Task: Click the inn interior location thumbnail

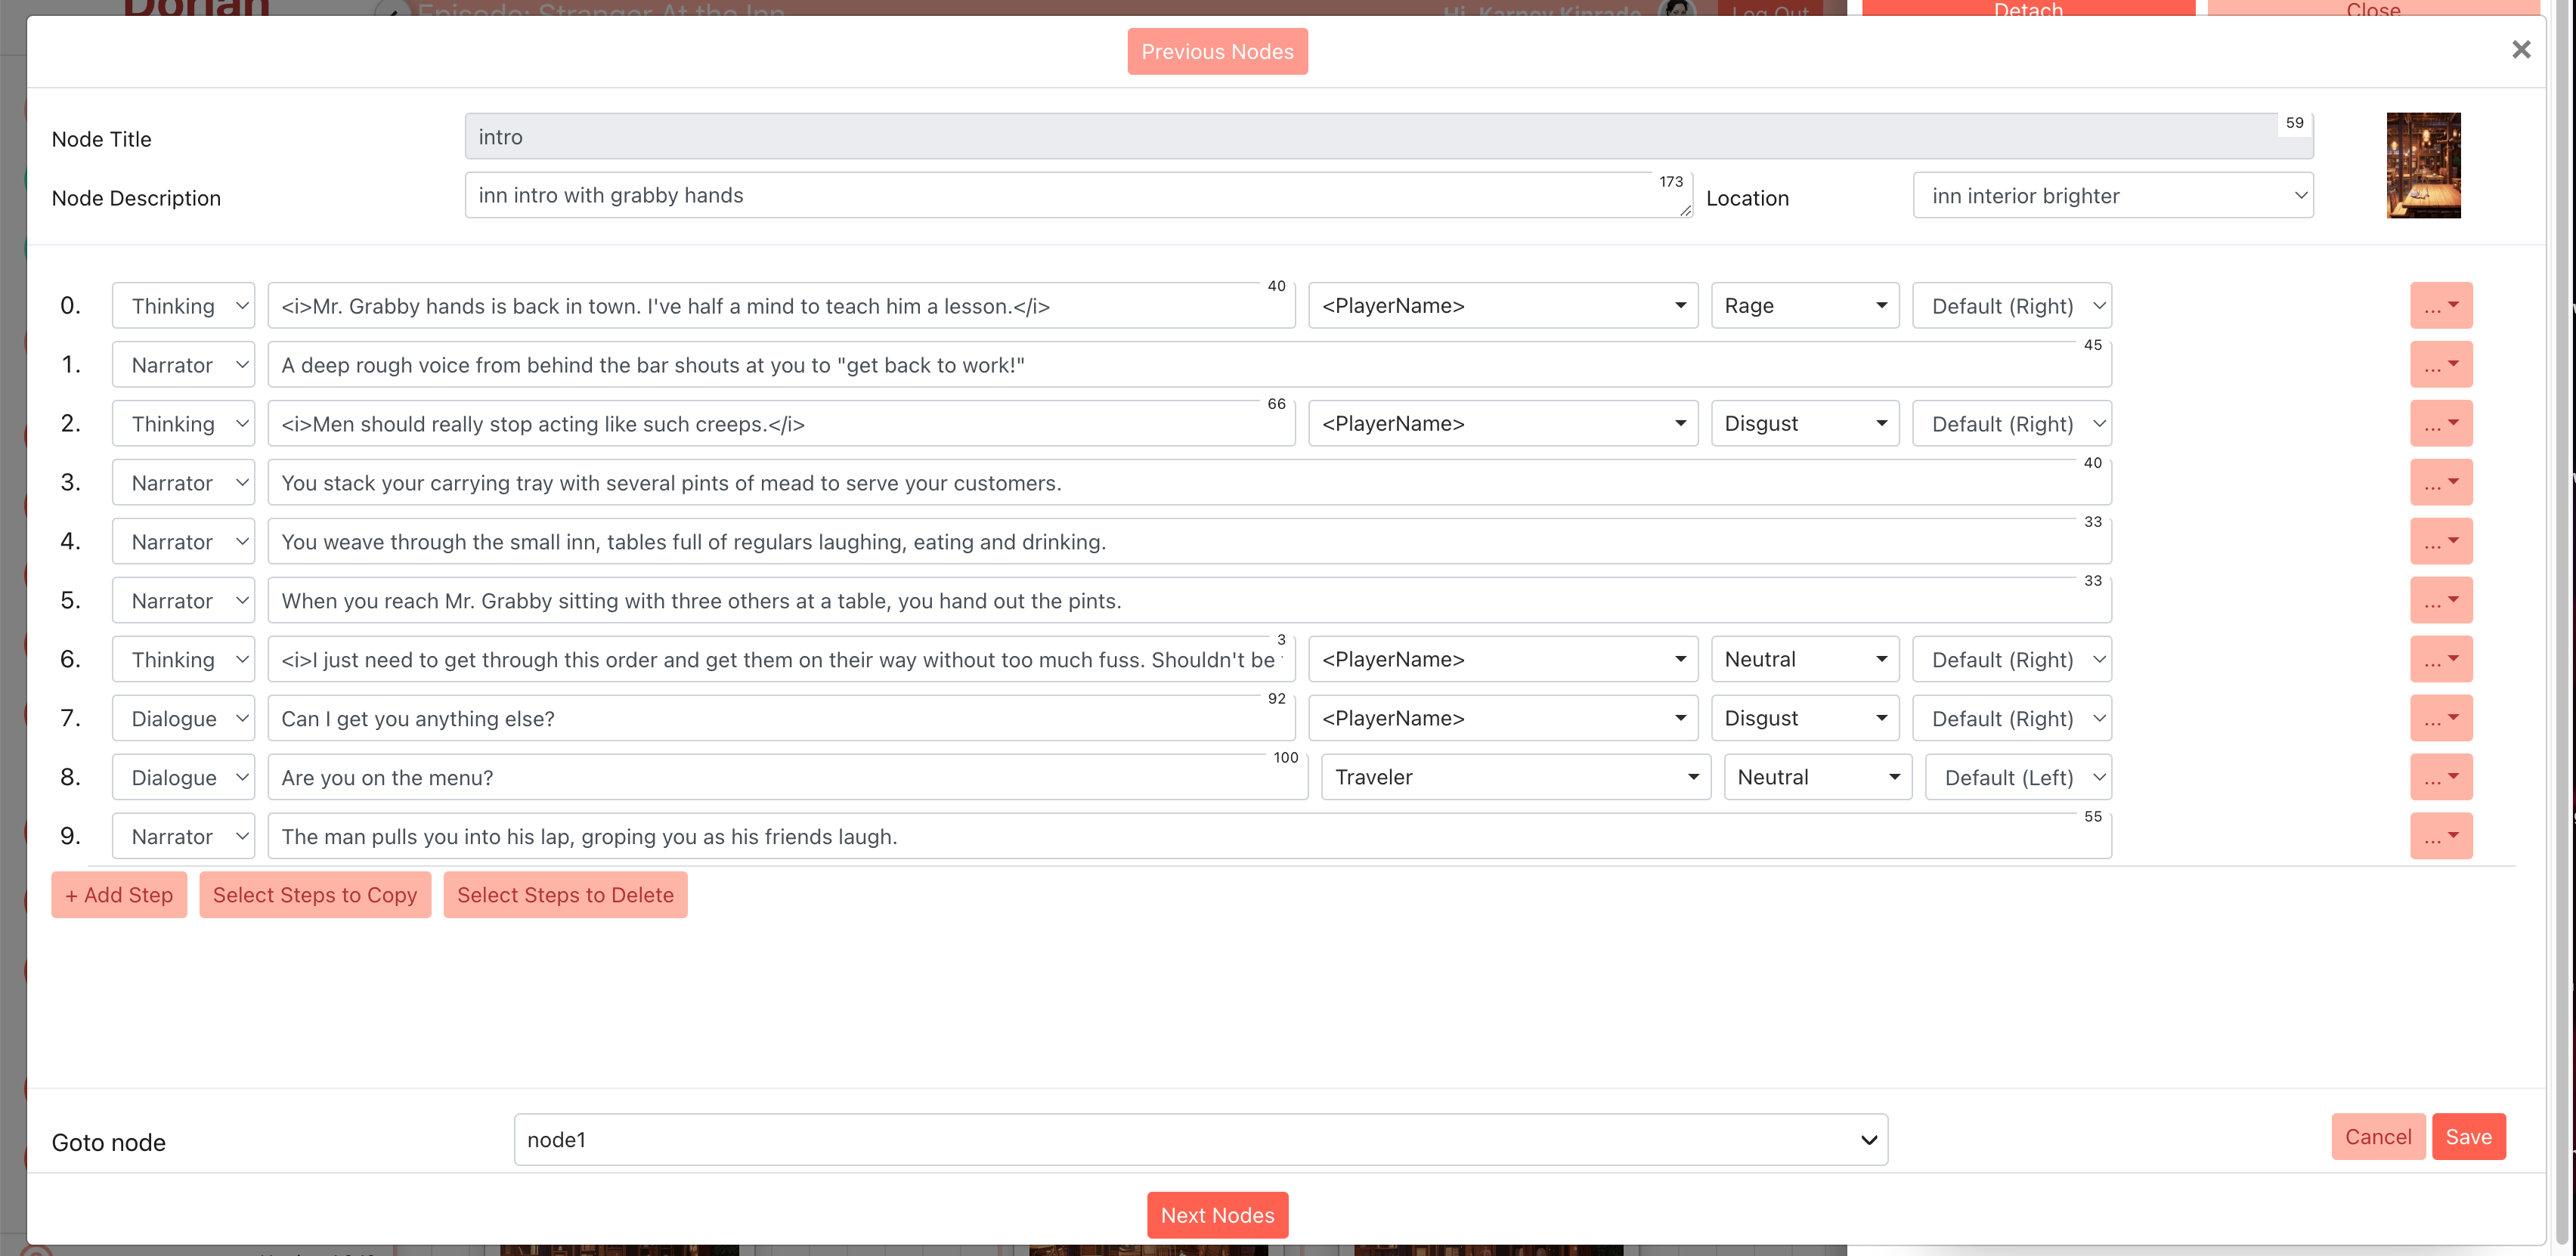Action: click(x=2422, y=166)
